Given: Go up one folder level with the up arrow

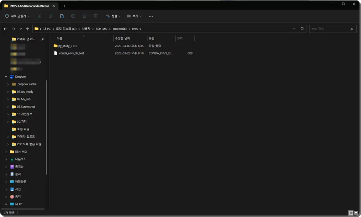Looking at the screenshot, I should coord(27,29).
